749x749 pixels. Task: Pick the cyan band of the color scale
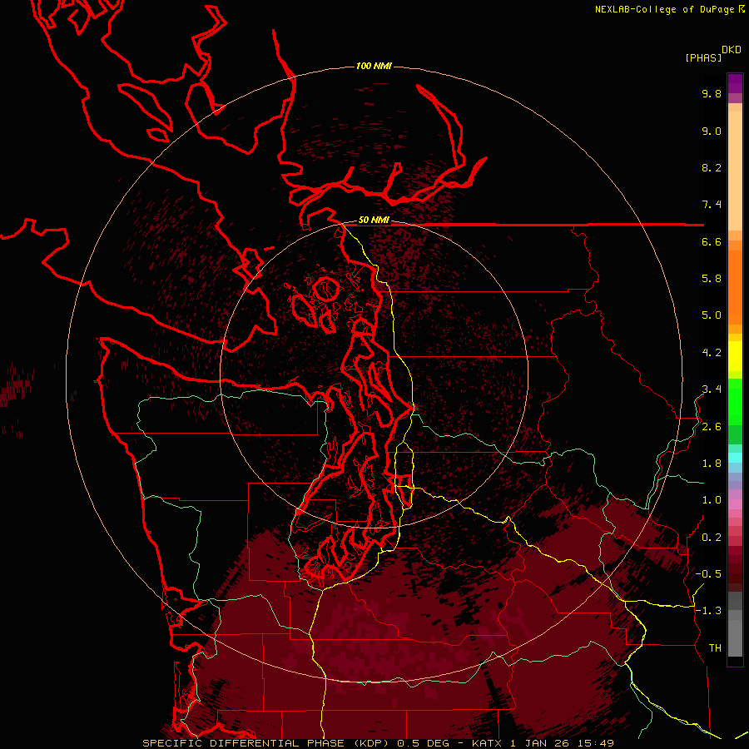point(735,458)
